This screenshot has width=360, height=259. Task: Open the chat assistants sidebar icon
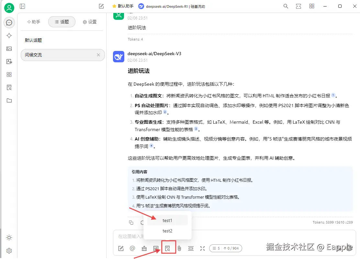(9, 23)
